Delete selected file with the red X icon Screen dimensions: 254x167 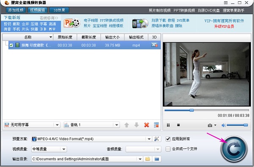146,125
